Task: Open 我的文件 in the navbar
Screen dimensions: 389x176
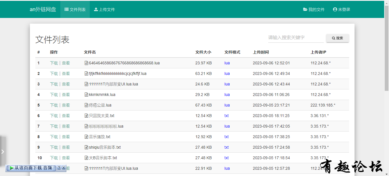Action: click(314, 9)
